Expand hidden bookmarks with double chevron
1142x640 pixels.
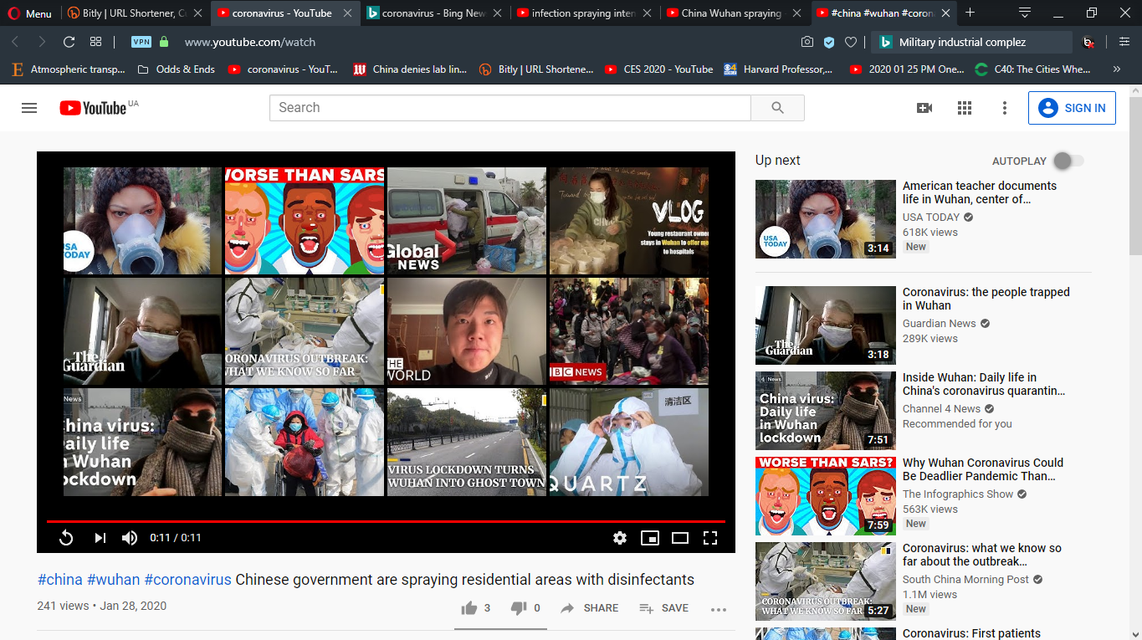pyautogui.click(x=1116, y=69)
